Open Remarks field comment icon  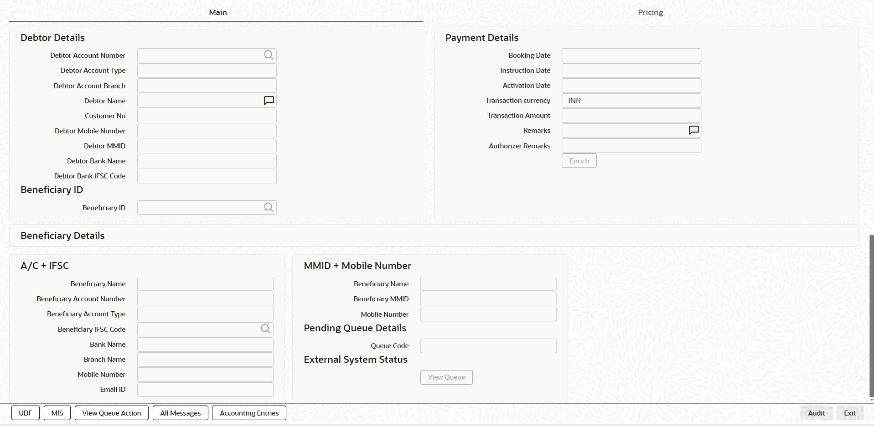click(693, 131)
